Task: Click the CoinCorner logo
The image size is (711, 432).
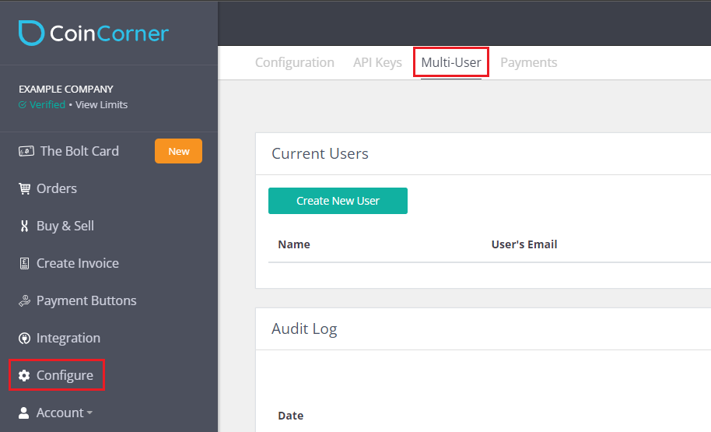Action: click(x=93, y=33)
